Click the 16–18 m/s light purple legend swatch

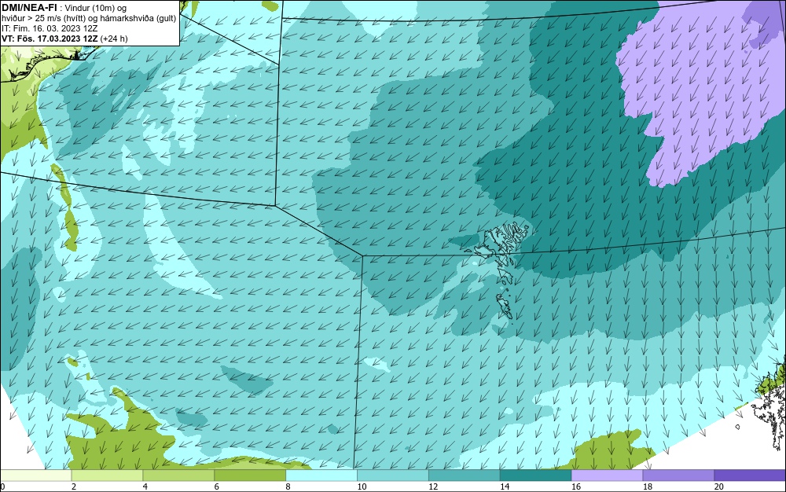coord(607,475)
